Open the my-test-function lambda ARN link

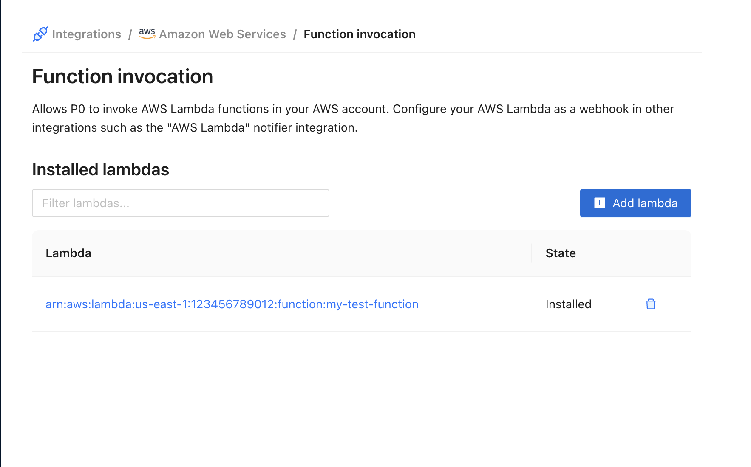click(x=232, y=304)
